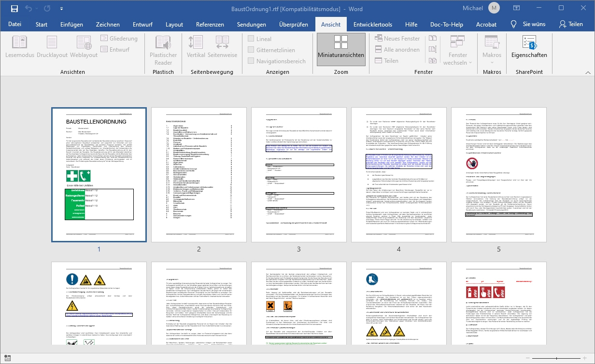Open the Entwicklertools tab
This screenshot has width=595, height=364.
[x=373, y=24]
